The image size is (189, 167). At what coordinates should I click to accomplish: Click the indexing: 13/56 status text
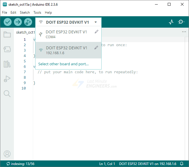click(23, 164)
